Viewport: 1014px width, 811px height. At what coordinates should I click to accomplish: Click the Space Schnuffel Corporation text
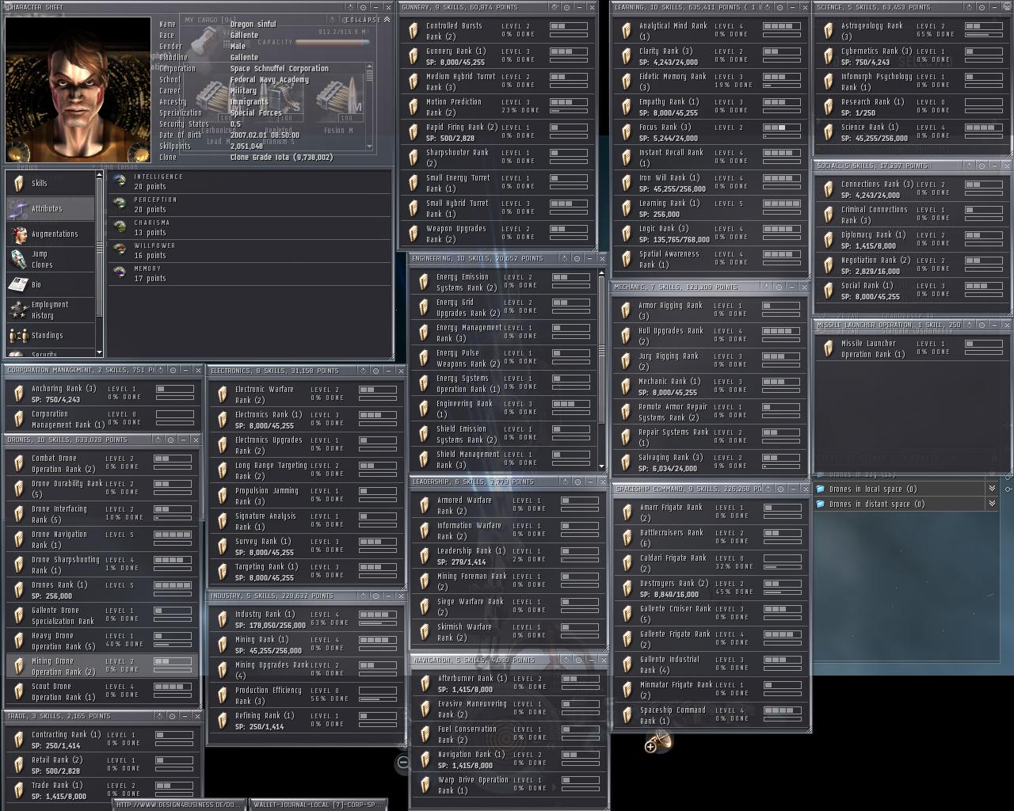click(x=279, y=68)
